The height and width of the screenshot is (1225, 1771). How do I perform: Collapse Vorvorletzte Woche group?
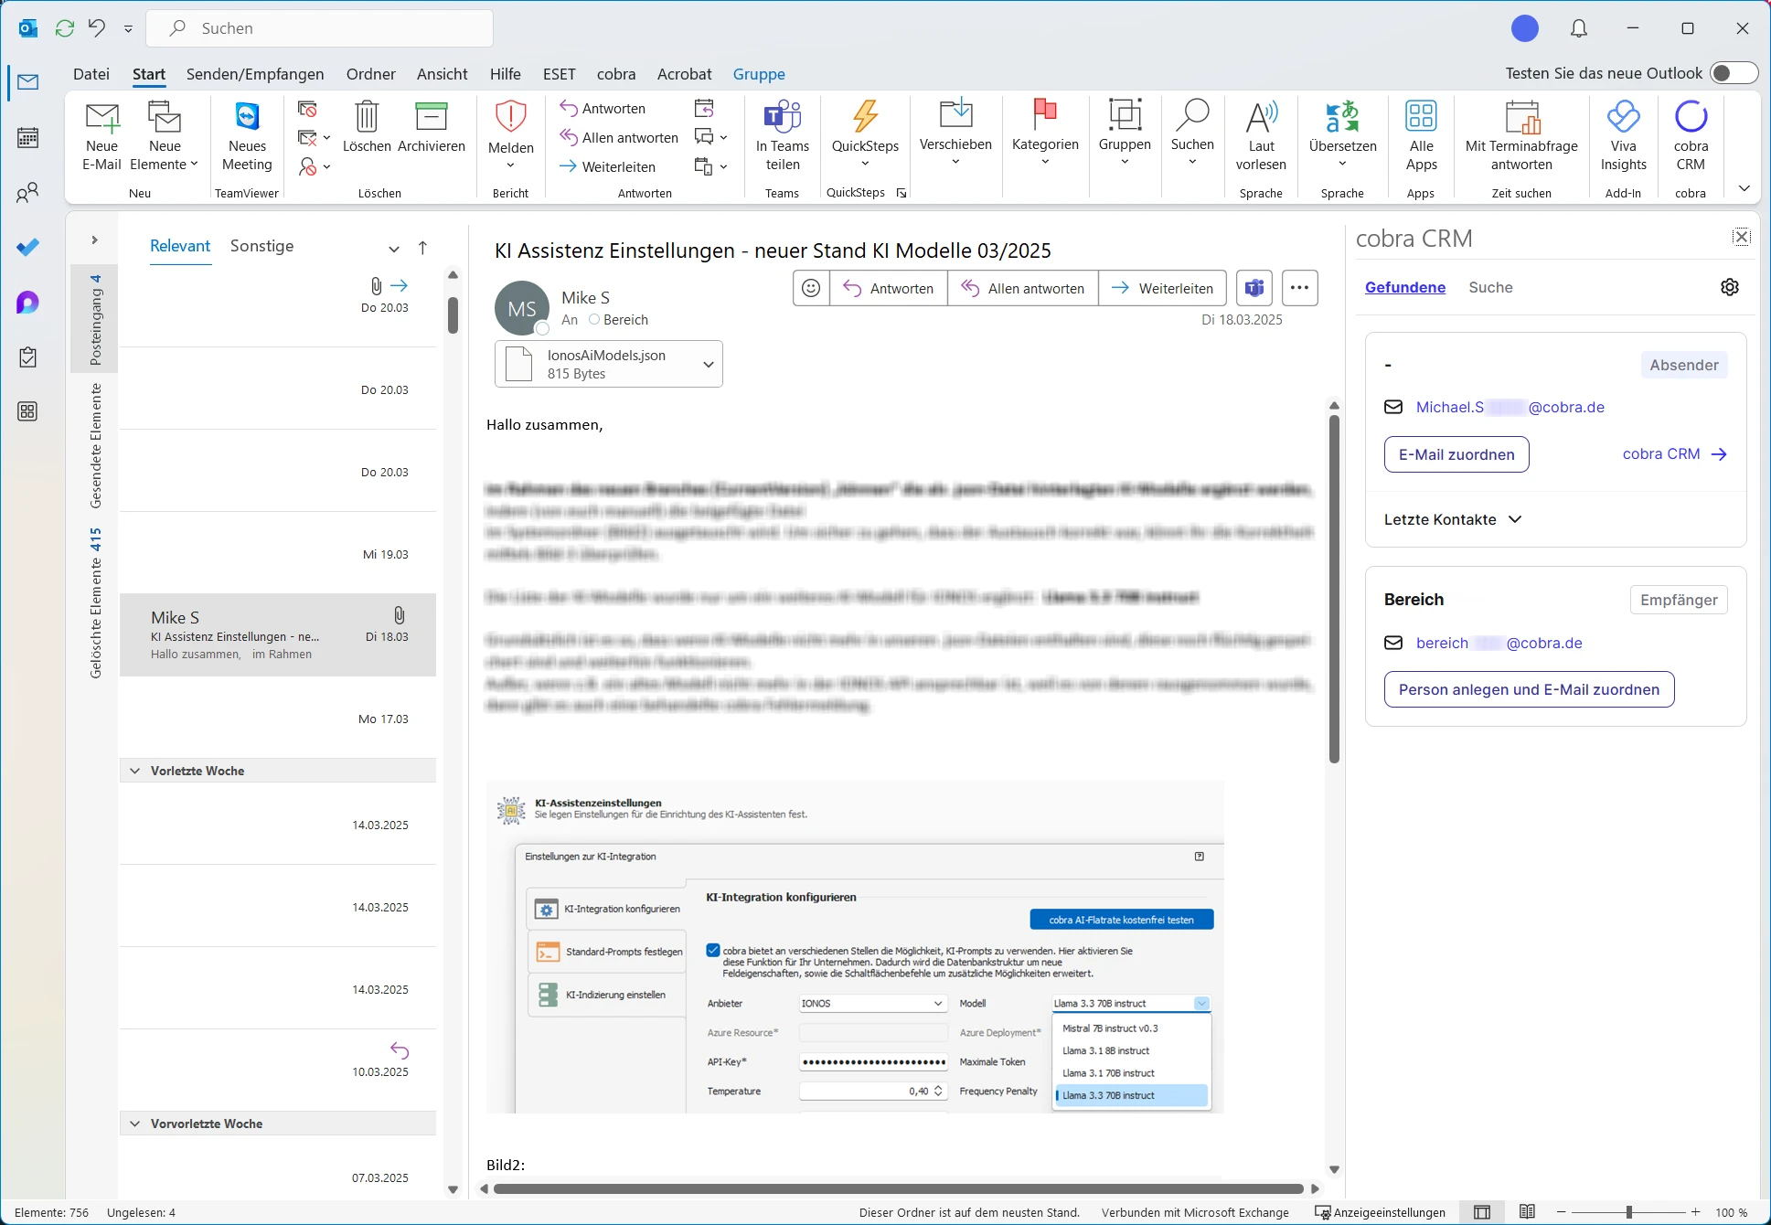click(x=135, y=1124)
